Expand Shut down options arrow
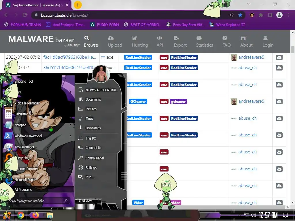 [x=99, y=201]
